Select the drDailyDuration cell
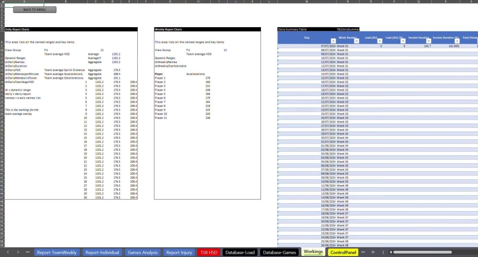 pos(16,66)
